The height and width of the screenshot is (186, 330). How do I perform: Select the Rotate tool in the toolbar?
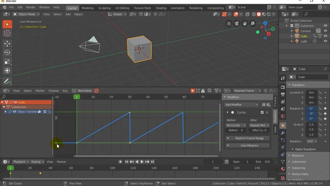[7, 52]
